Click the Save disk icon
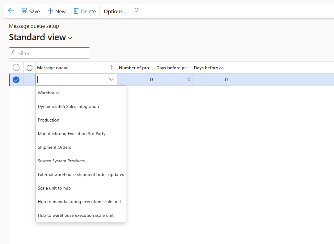This screenshot has height=244, width=334. (25, 11)
